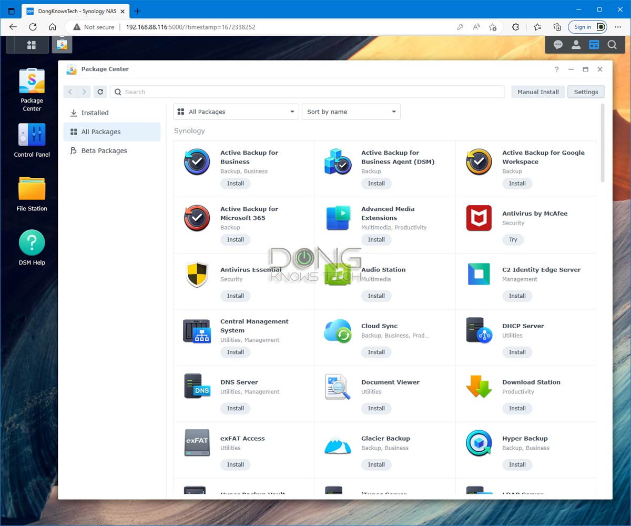Image resolution: width=631 pixels, height=526 pixels.
Task: Open the DSM main menu grid icon
Action: [32, 45]
